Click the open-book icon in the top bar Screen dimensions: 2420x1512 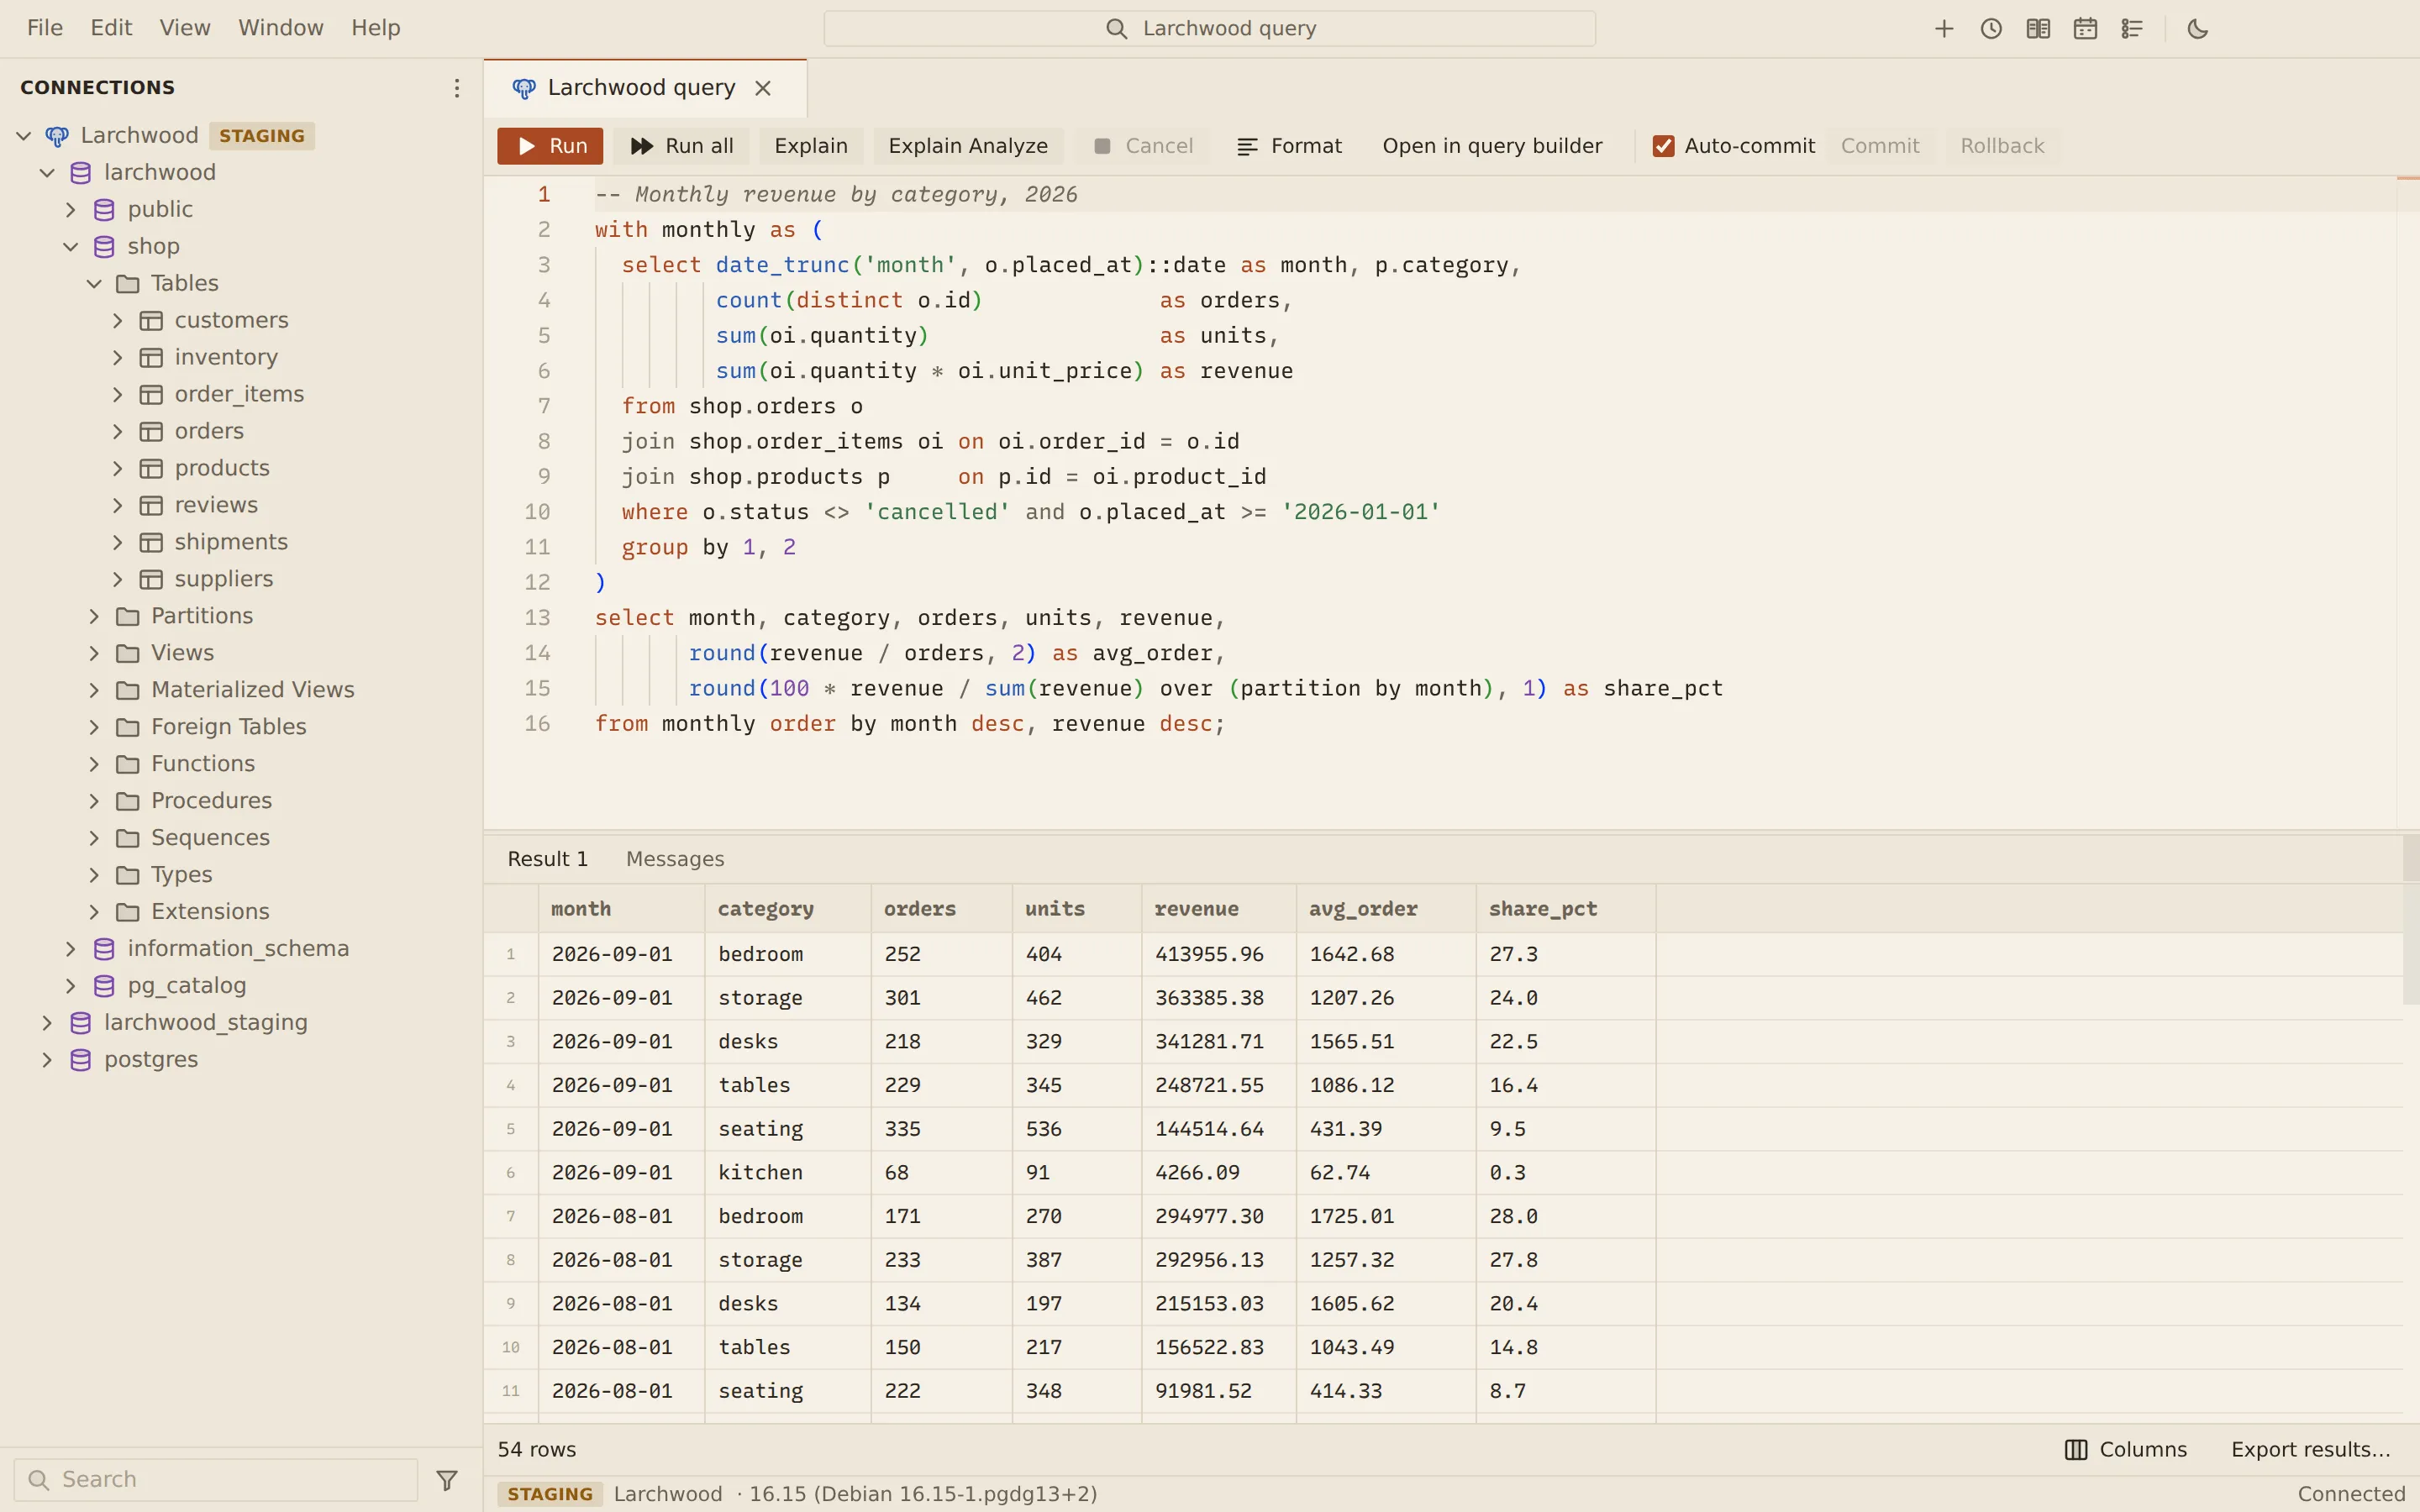[2037, 29]
